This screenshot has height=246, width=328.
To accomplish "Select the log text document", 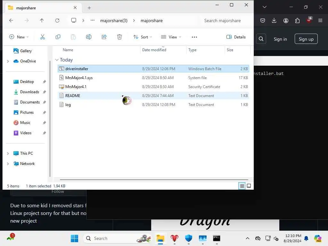I will tap(153, 105).
